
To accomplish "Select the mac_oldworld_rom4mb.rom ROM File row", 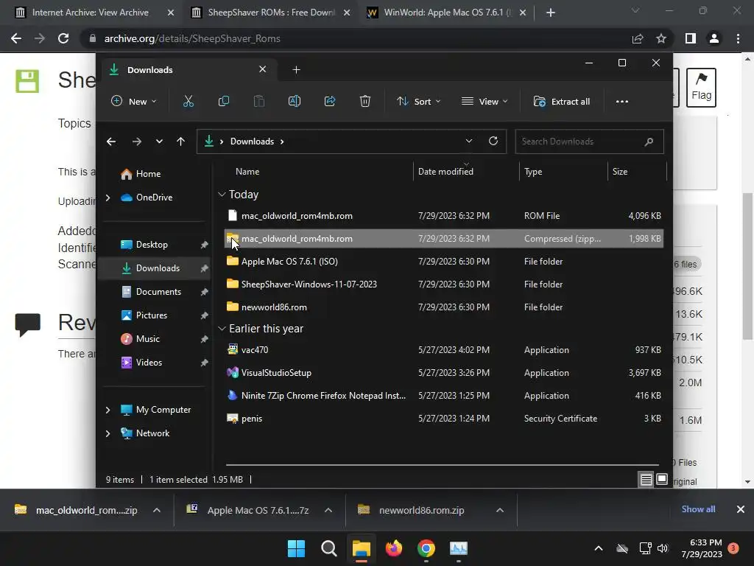I will coord(443,216).
